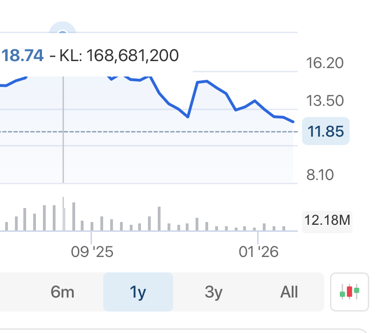Click the 18.74 price in tooltip

tap(23, 56)
